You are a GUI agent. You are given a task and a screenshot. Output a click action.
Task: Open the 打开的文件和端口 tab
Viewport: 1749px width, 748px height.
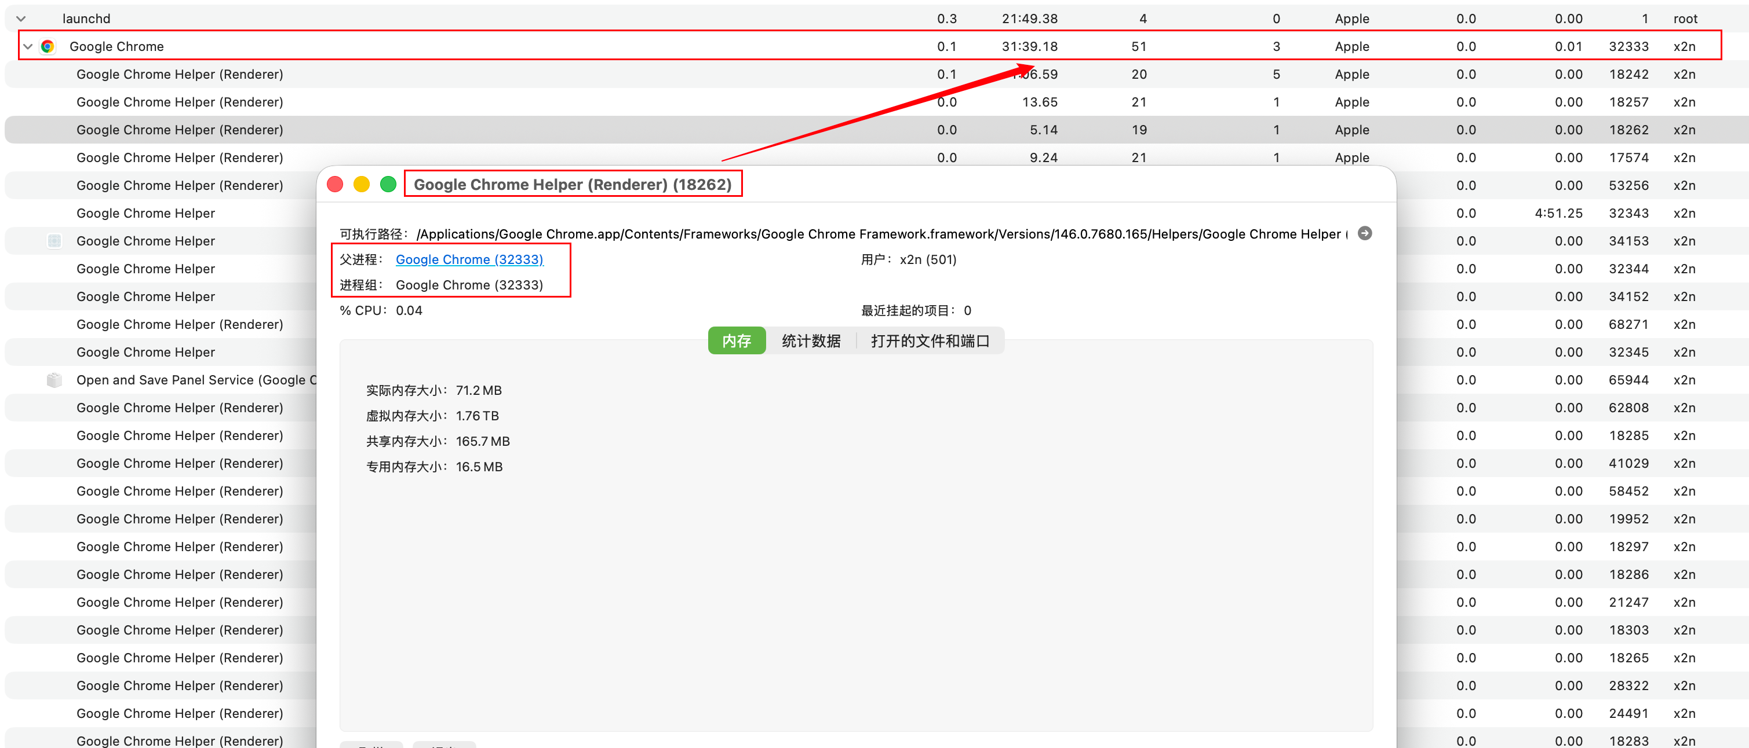point(930,341)
